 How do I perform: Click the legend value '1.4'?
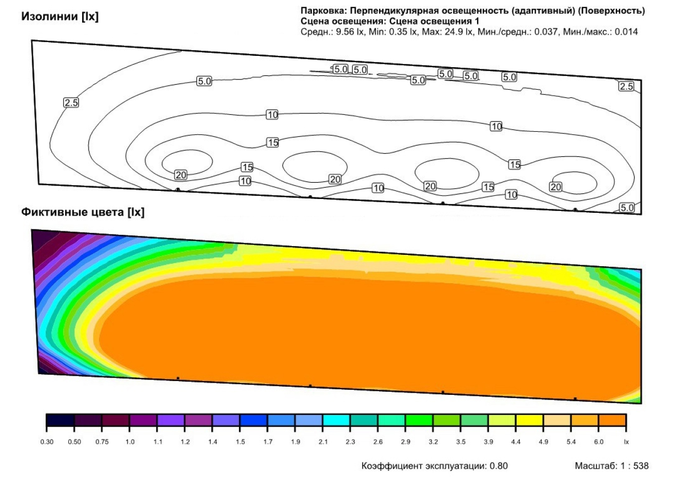click(x=212, y=442)
